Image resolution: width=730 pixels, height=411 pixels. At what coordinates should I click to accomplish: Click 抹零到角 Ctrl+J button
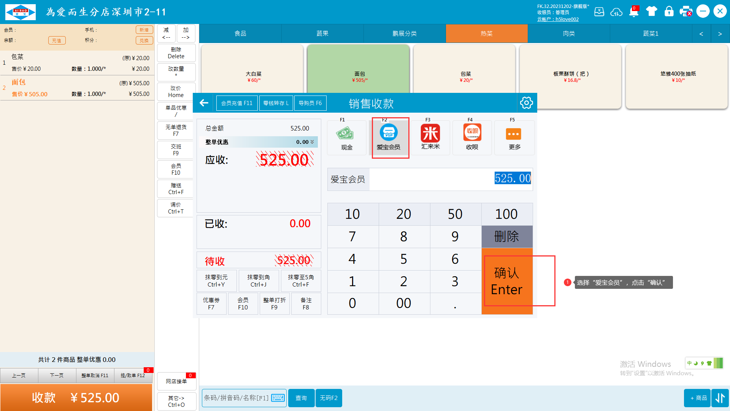point(259,281)
